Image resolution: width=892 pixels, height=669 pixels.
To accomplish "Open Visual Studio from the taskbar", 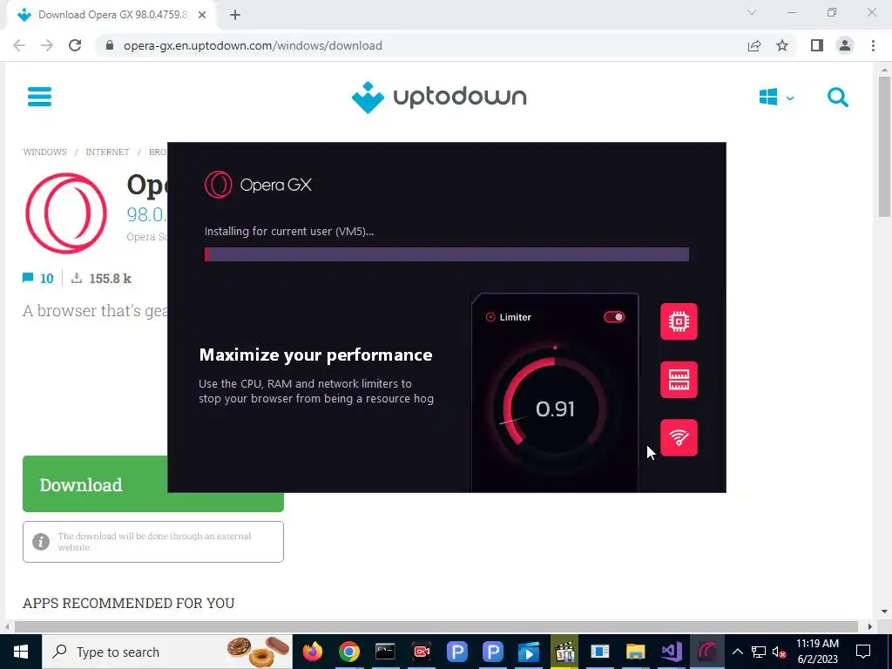I will click(x=672, y=652).
